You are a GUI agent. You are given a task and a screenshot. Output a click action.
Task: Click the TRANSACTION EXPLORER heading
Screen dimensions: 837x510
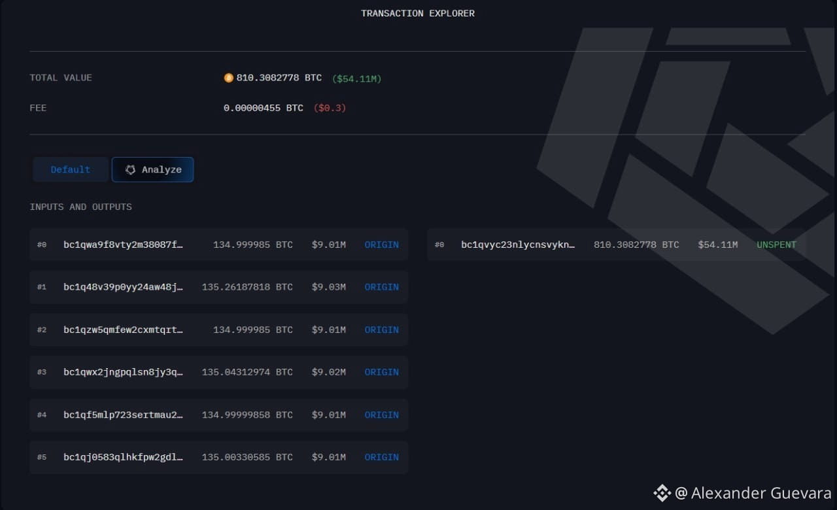pyautogui.click(x=418, y=13)
